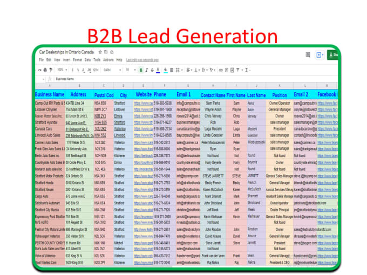Select the Business Name header cell
The height and width of the screenshot is (275, 367).
pos(50,94)
